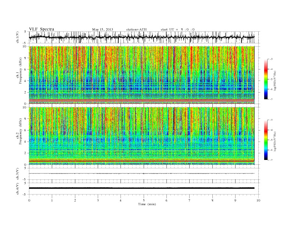Click the ch.4 thick black voltage trace

(141, 188)
